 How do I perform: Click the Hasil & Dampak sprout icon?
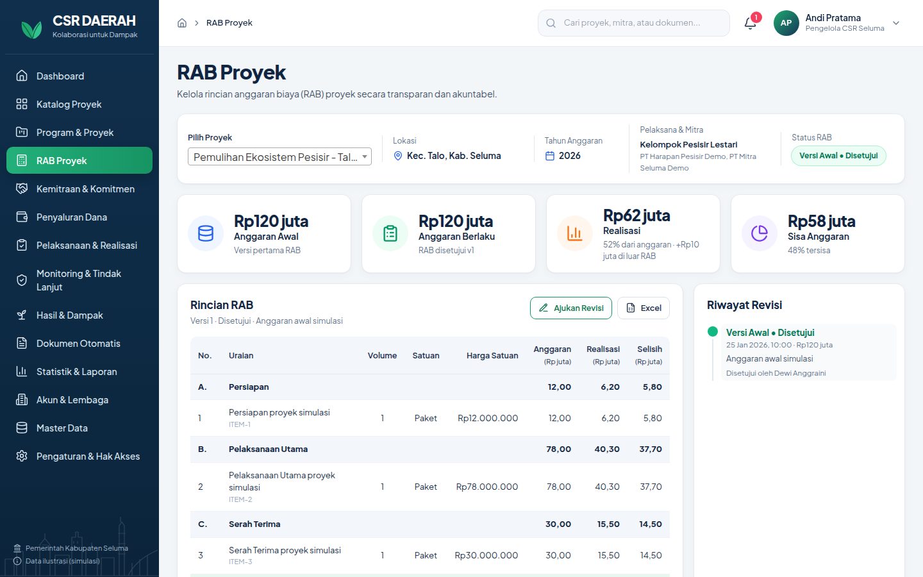22,315
